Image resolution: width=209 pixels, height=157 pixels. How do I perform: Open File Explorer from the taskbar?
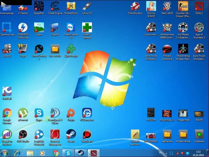coord(30,153)
